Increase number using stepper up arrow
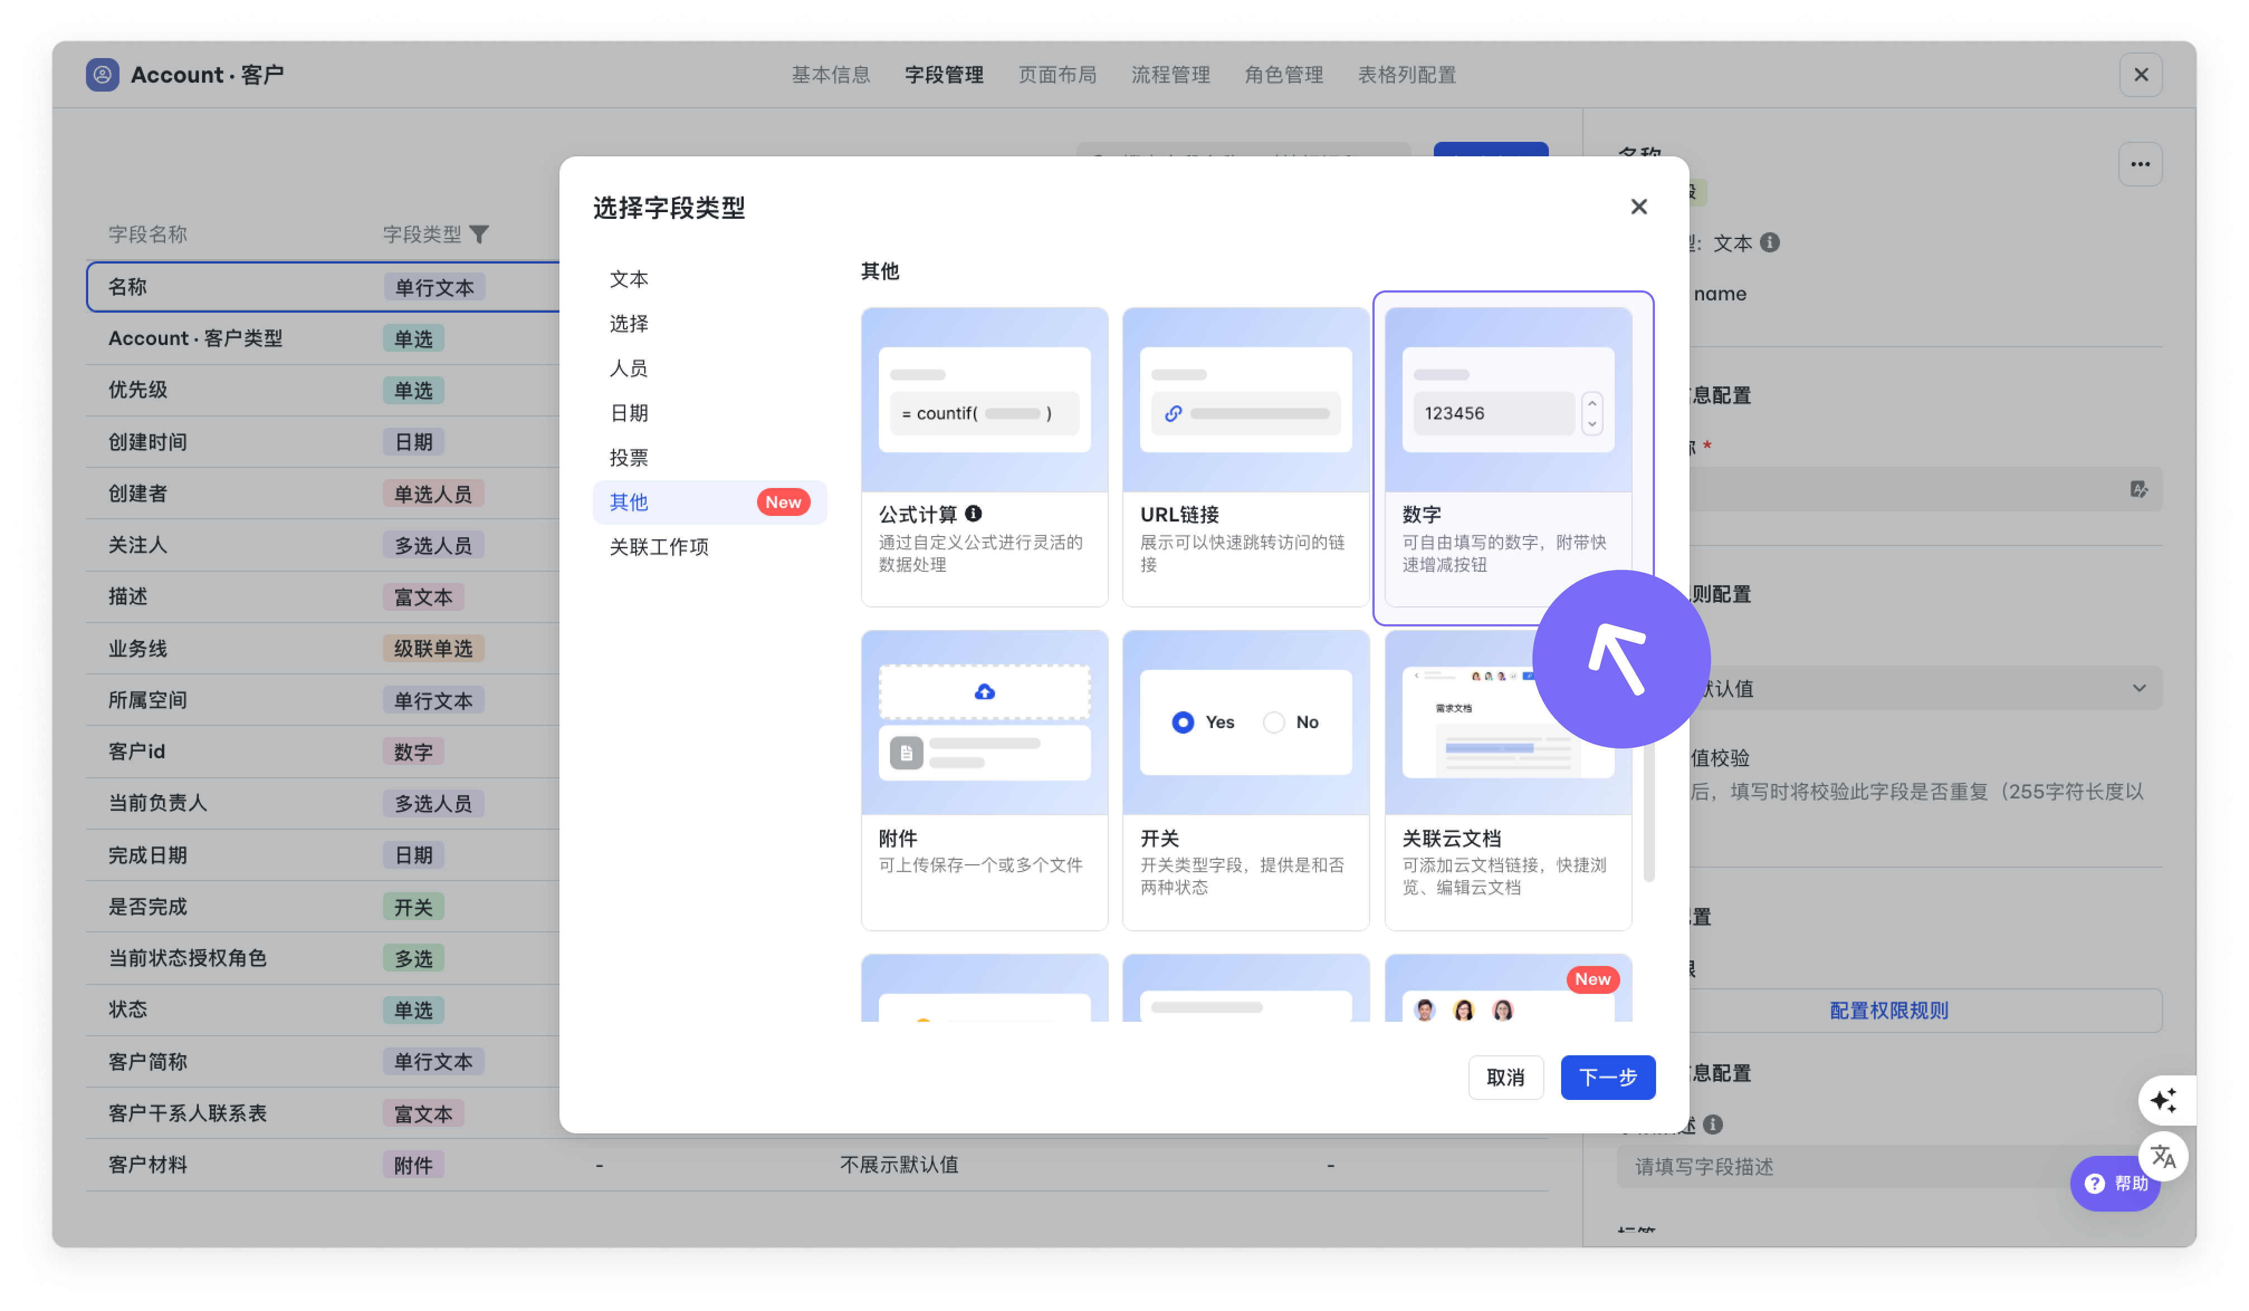This screenshot has height=1311, width=2249. point(1591,403)
